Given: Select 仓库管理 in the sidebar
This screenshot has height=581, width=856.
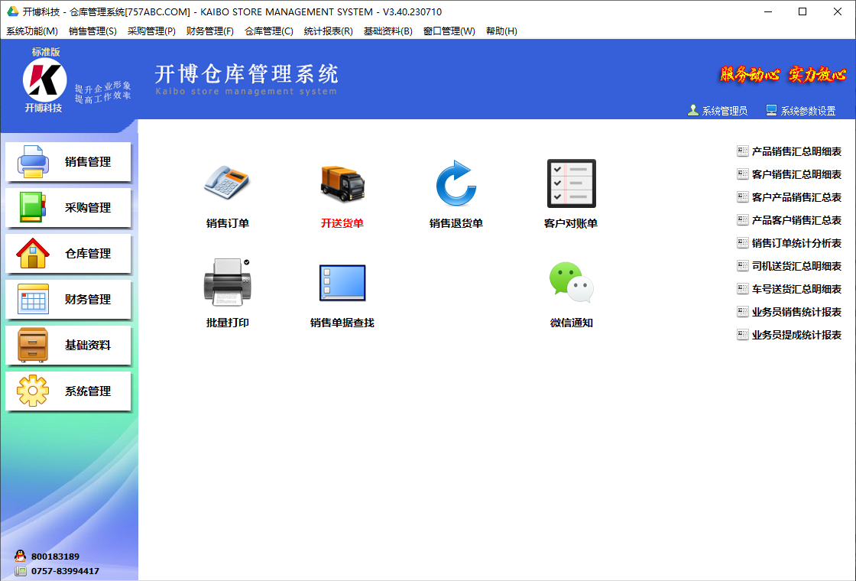Looking at the screenshot, I should [x=68, y=253].
